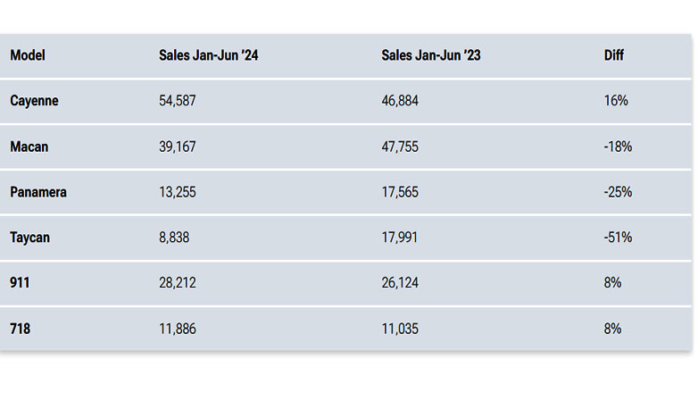Click the 718 model name
Image resolution: width=698 pixels, height=393 pixels.
click(x=20, y=329)
